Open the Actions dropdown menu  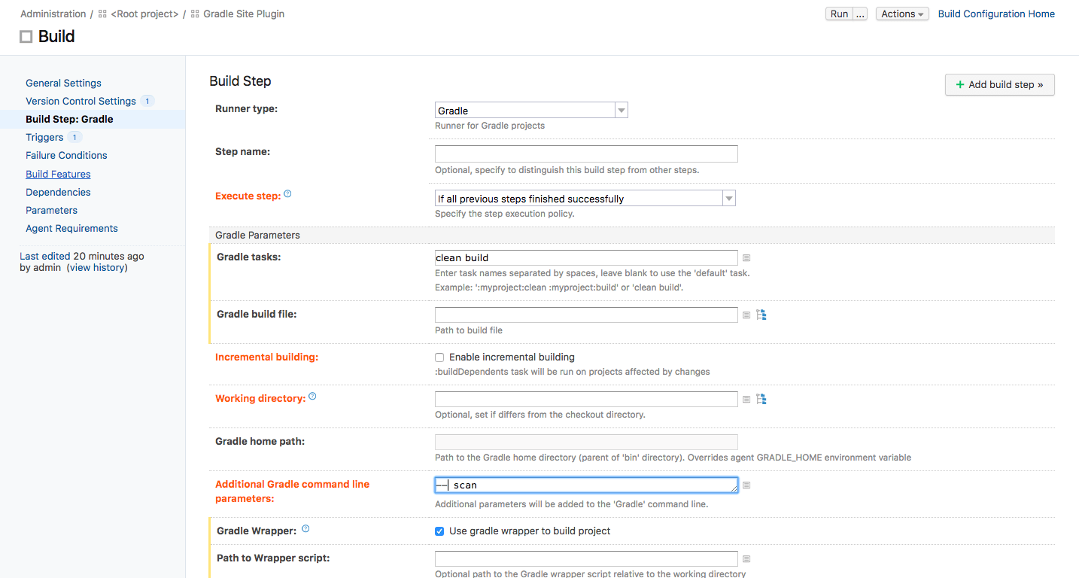[x=902, y=14]
